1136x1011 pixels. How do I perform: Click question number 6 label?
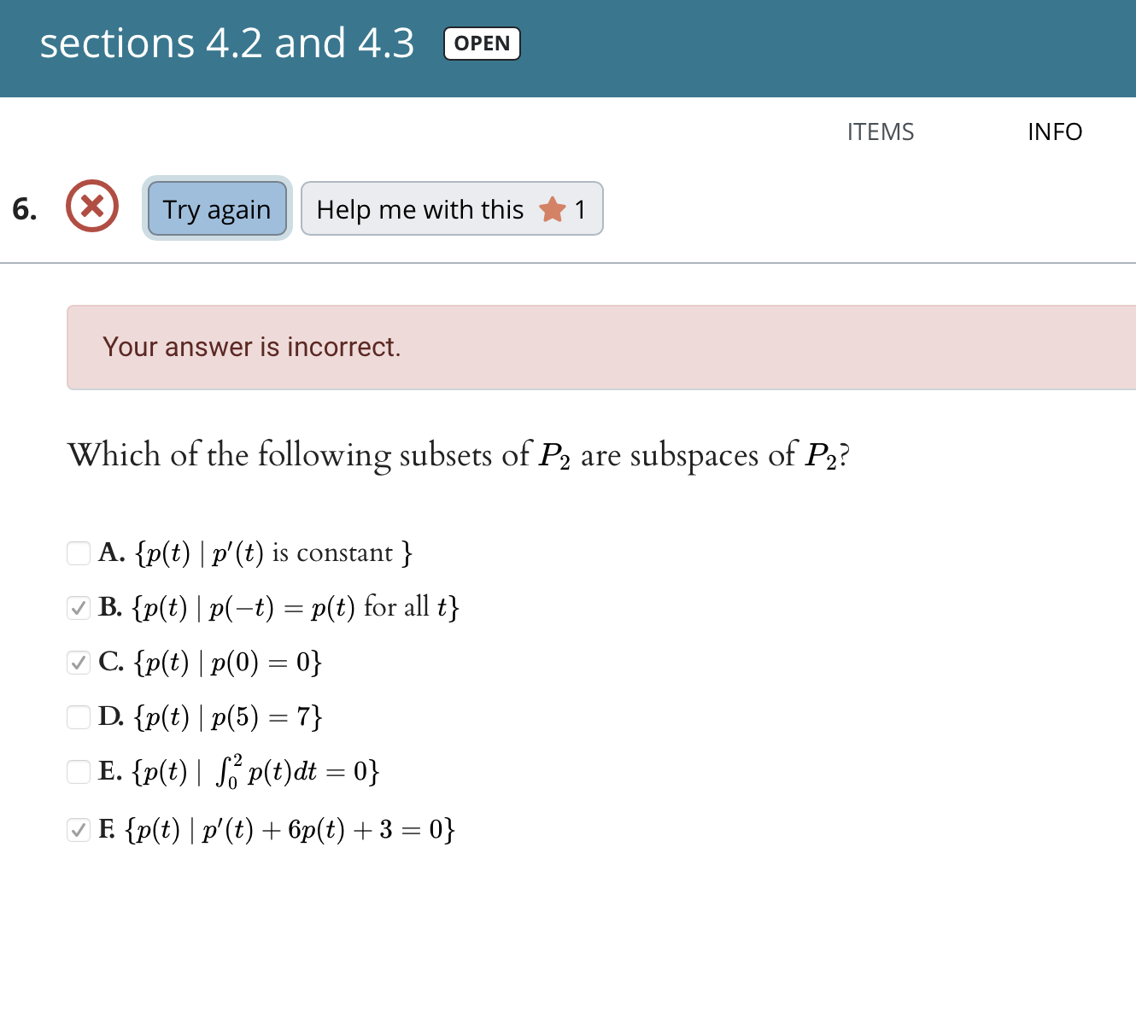coord(25,209)
